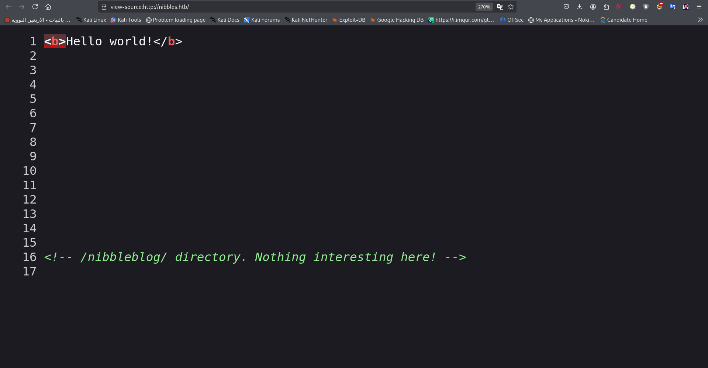Open the translate page icon in address bar

tap(500, 7)
